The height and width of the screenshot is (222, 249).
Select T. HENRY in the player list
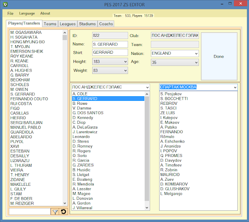click(x=20, y=175)
